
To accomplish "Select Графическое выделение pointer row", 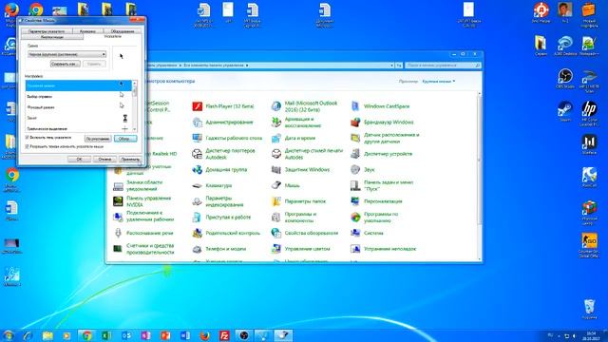I will click(x=78, y=128).
